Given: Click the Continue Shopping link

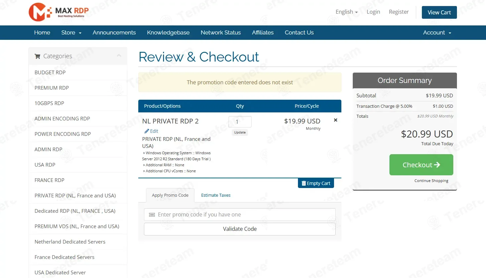Looking at the screenshot, I should (x=431, y=181).
